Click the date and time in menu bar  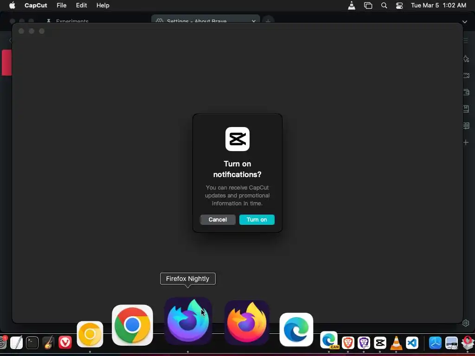(x=438, y=5)
